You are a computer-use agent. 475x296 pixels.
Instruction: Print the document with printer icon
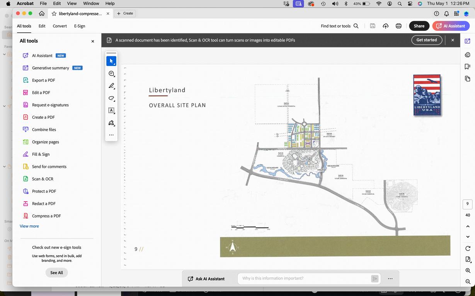pos(398,26)
